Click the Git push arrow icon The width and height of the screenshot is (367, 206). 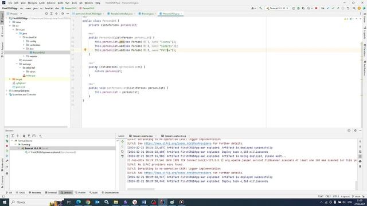[338, 9]
